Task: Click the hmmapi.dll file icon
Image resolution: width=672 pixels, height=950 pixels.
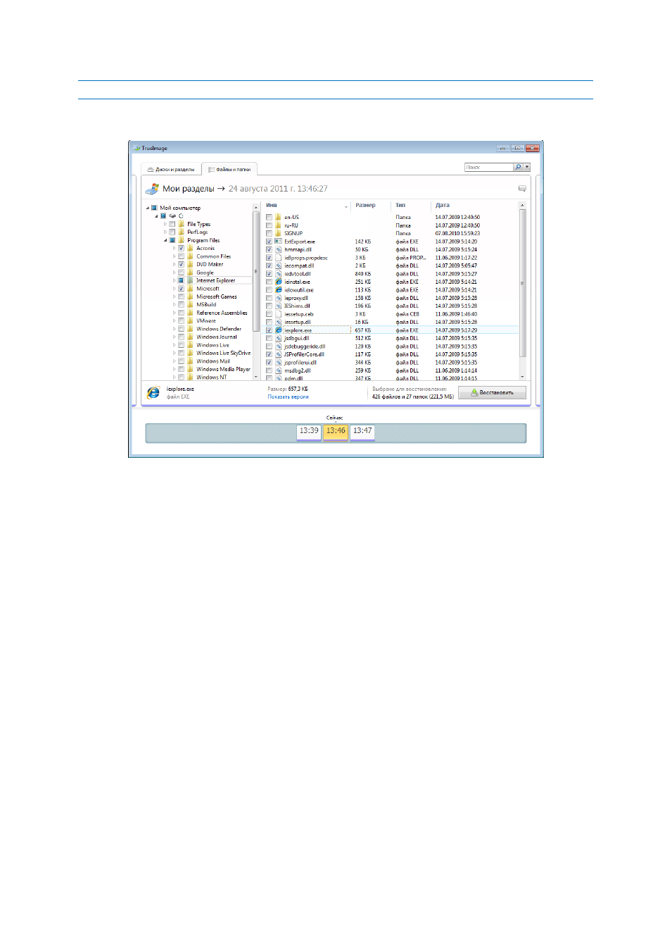Action: 279,249
